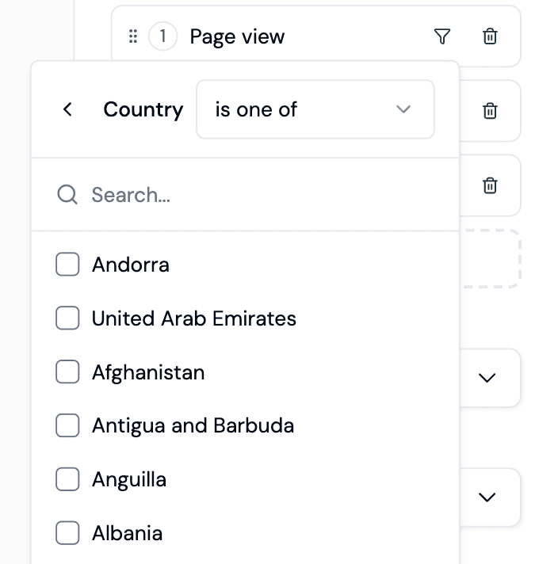The height and width of the screenshot is (564, 558).
Task: Click the back arrow beside Country
Action: (x=68, y=109)
